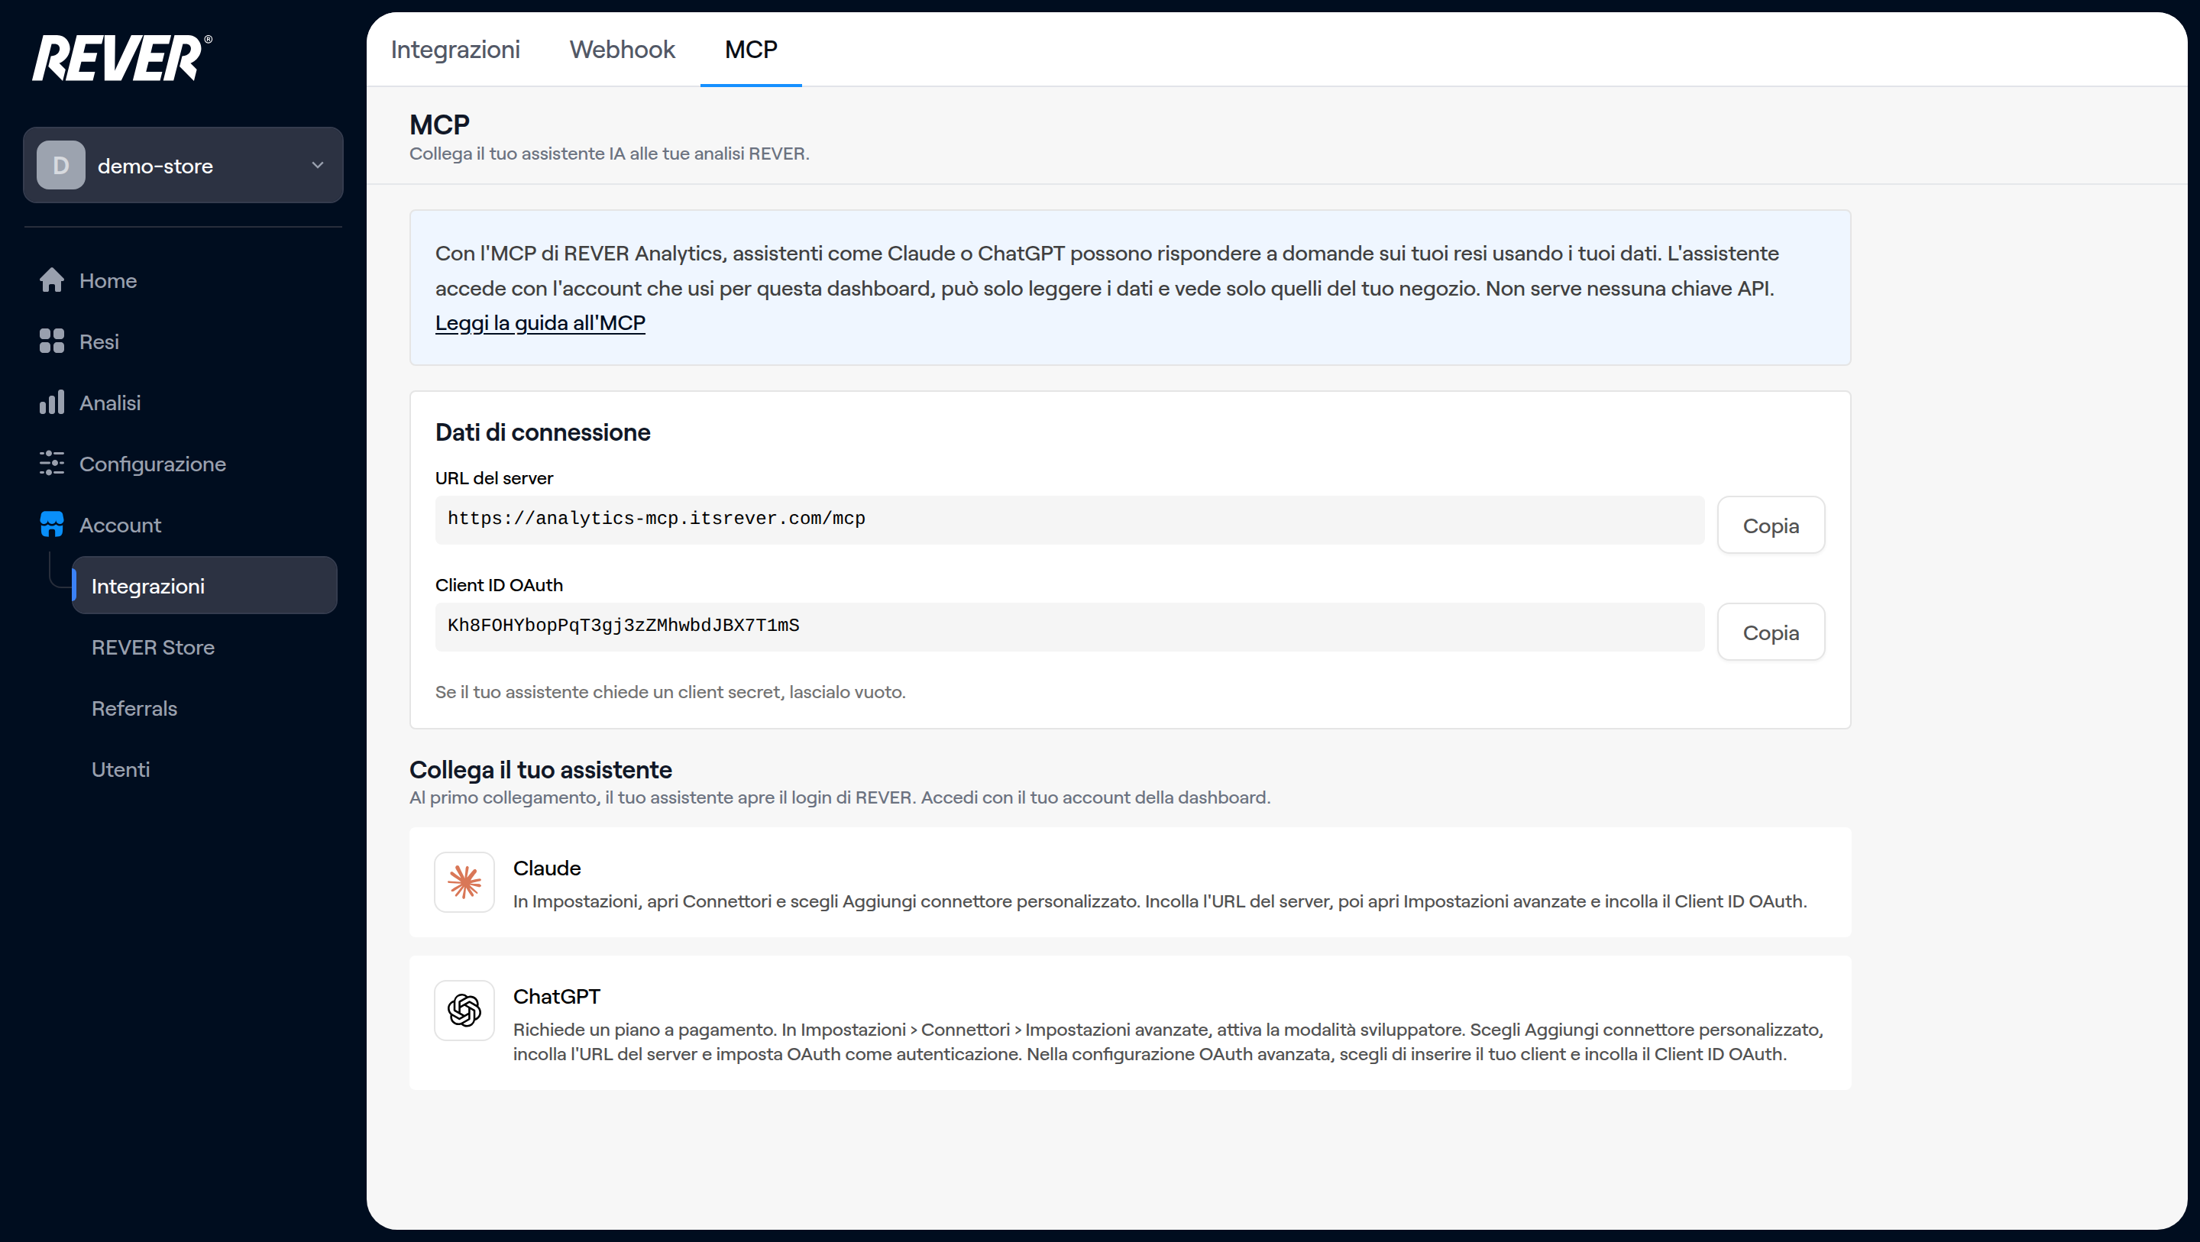This screenshot has width=2200, height=1242.
Task: Open the demo-store dropdown chevron
Action: point(318,165)
